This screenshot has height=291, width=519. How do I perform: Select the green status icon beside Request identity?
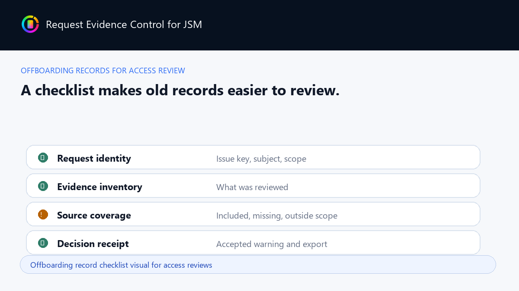tap(43, 158)
